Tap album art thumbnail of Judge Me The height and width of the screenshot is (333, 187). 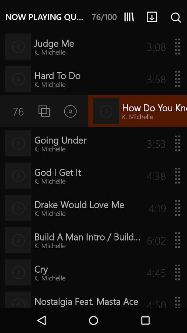coord(18,47)
